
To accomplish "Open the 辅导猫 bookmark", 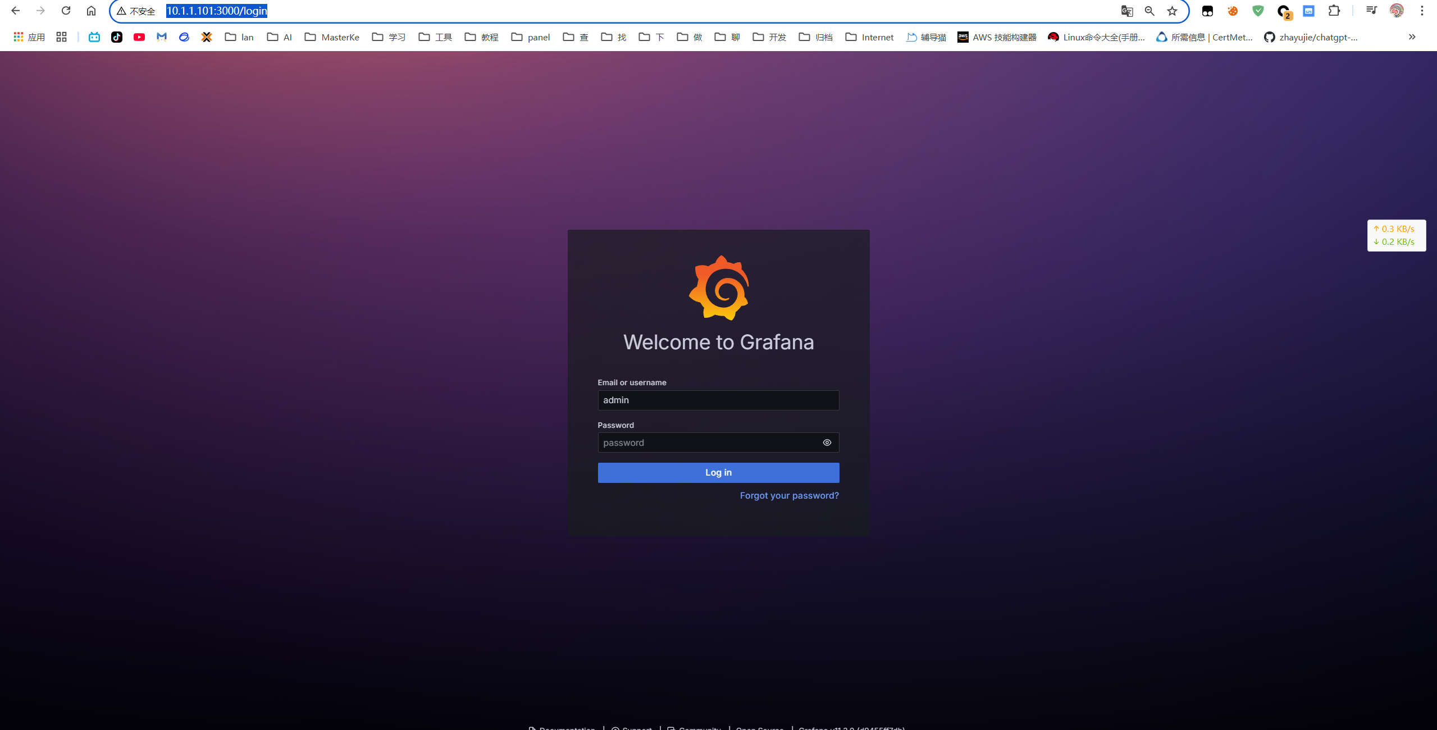I will (927, 37).
